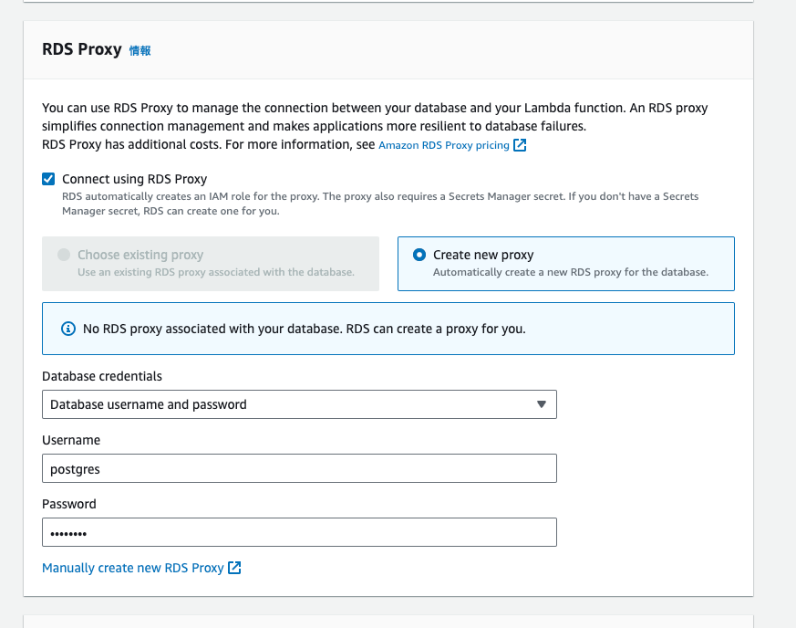Click the Password label text
796x628 pixels.
pyautogui.click(x=69, y=504)
